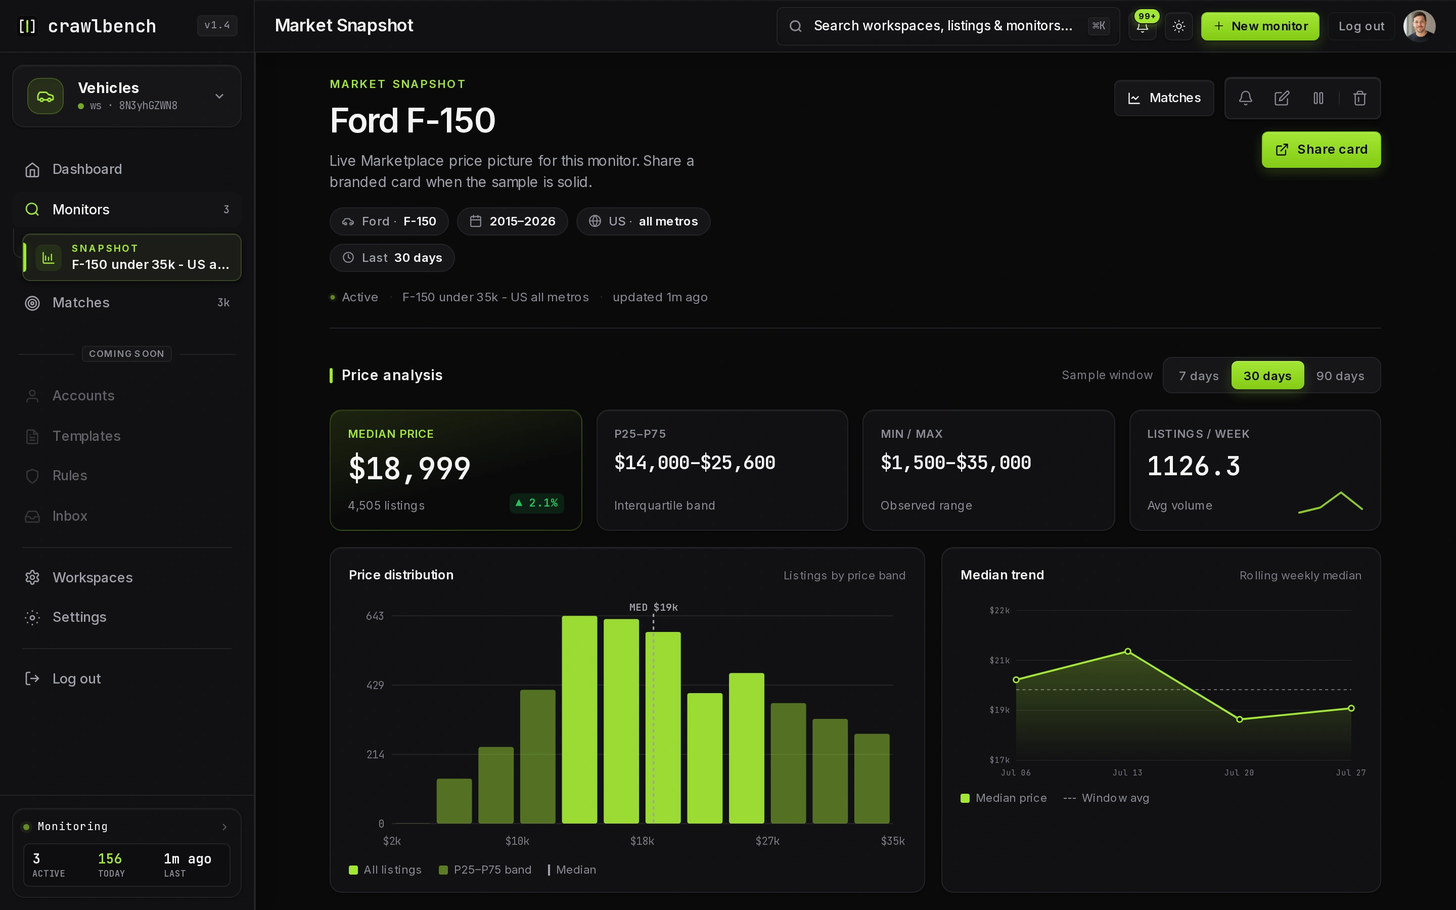Select the 7 days sample window
This screenshot has height=910, width=1456.
(1199, 376)
